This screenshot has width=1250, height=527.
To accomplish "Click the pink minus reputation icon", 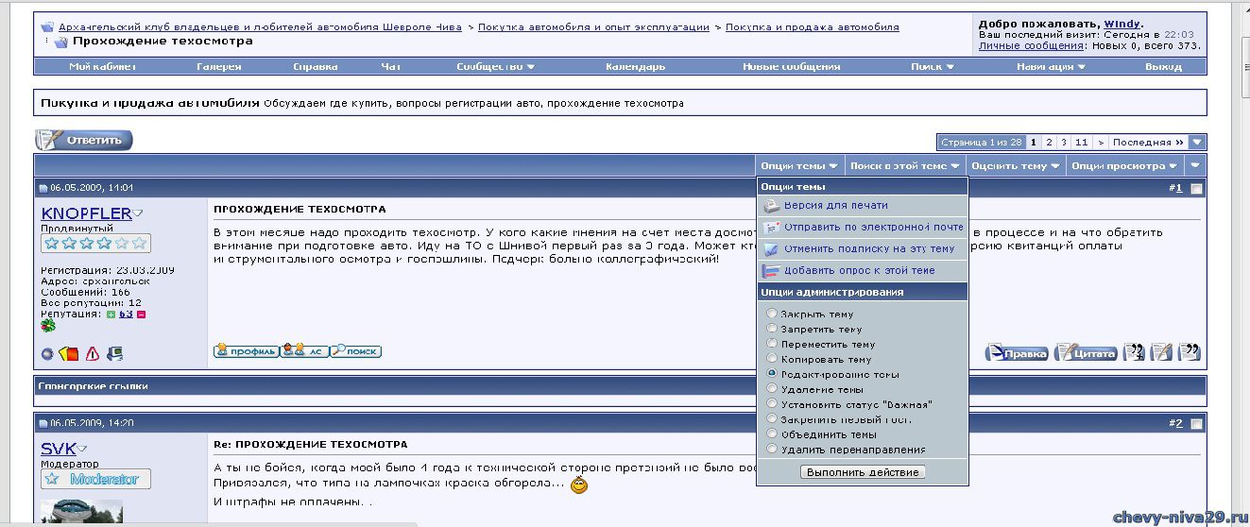I will tap(142, 314).
